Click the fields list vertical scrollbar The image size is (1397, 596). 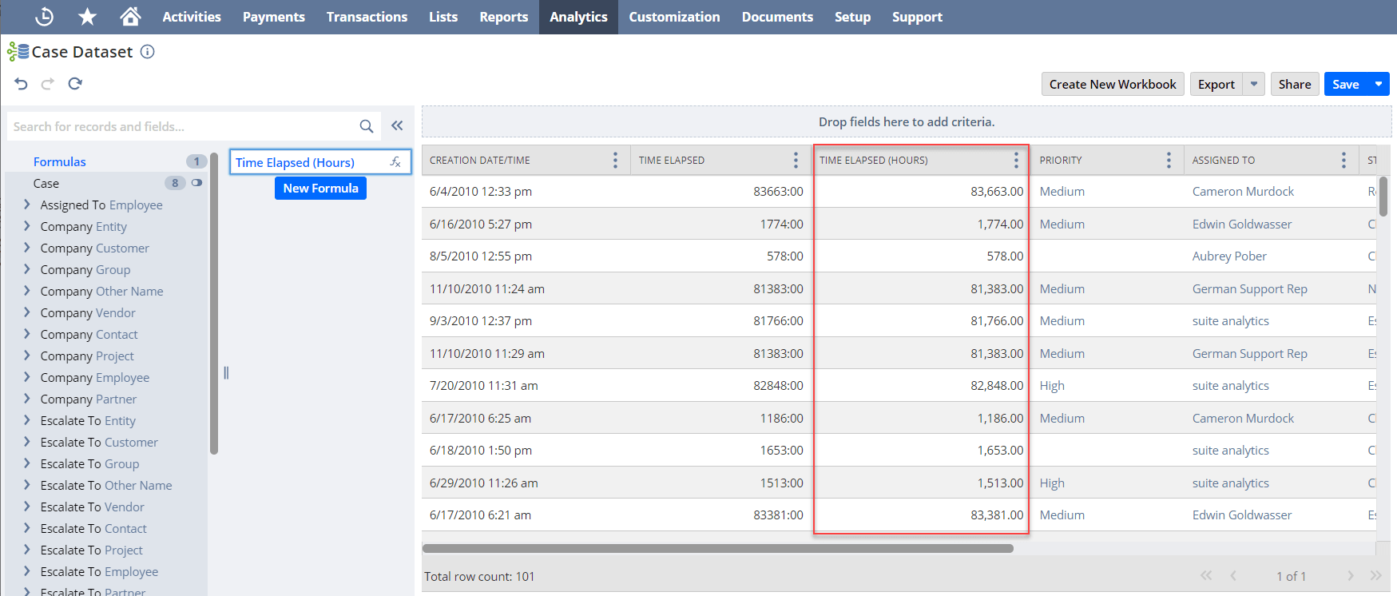click(x=214, y=304)
